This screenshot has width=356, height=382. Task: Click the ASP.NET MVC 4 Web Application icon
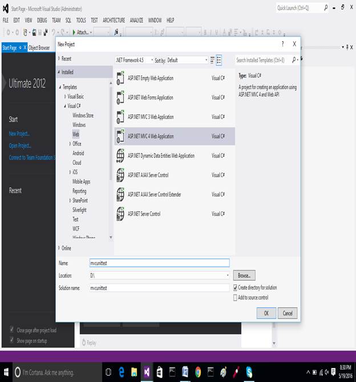coord(120,136)
